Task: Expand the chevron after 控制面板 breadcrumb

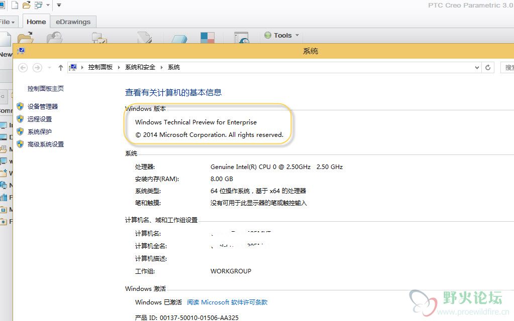Action: (119, 67)
